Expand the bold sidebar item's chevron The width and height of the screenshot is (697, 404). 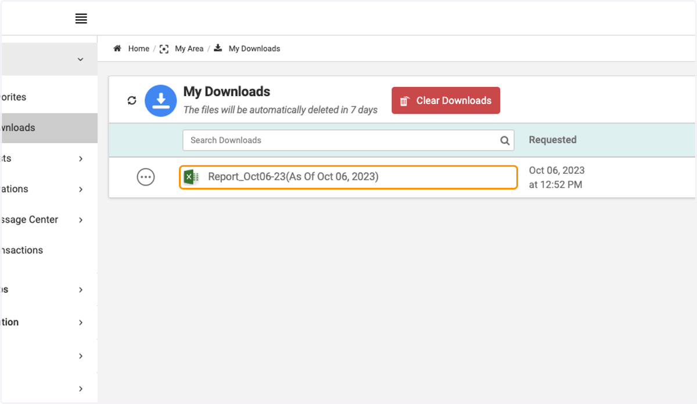tap(81, 322)
